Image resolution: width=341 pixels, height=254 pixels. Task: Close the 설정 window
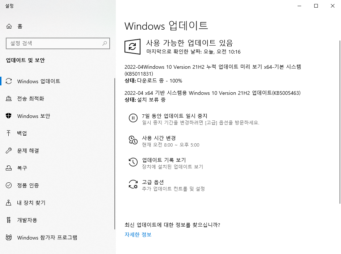(x=333, y=6)
